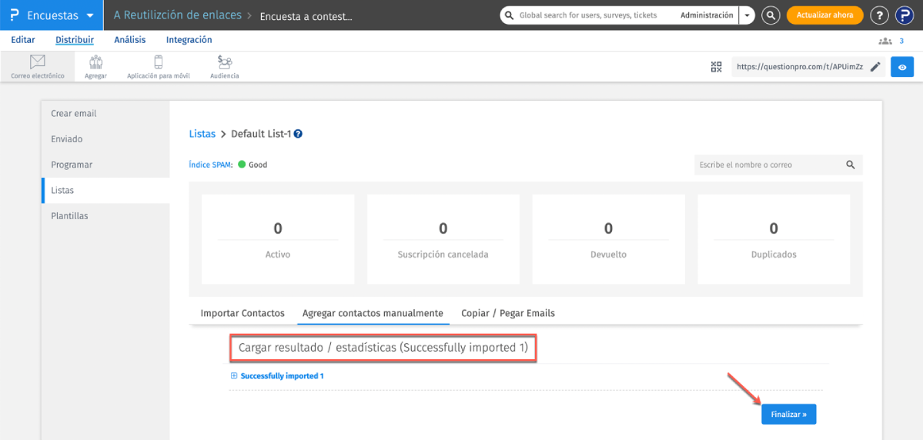The width and height of the screenshot is (923, 440).
Task: Switch to the Integración tab
Action: click(189, 40)
